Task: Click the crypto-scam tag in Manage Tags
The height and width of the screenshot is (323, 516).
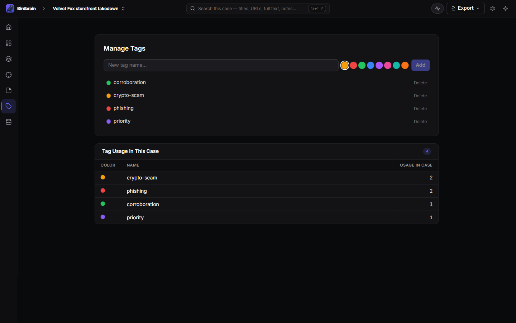Action: pyautogui.click(x=129, y=95)
